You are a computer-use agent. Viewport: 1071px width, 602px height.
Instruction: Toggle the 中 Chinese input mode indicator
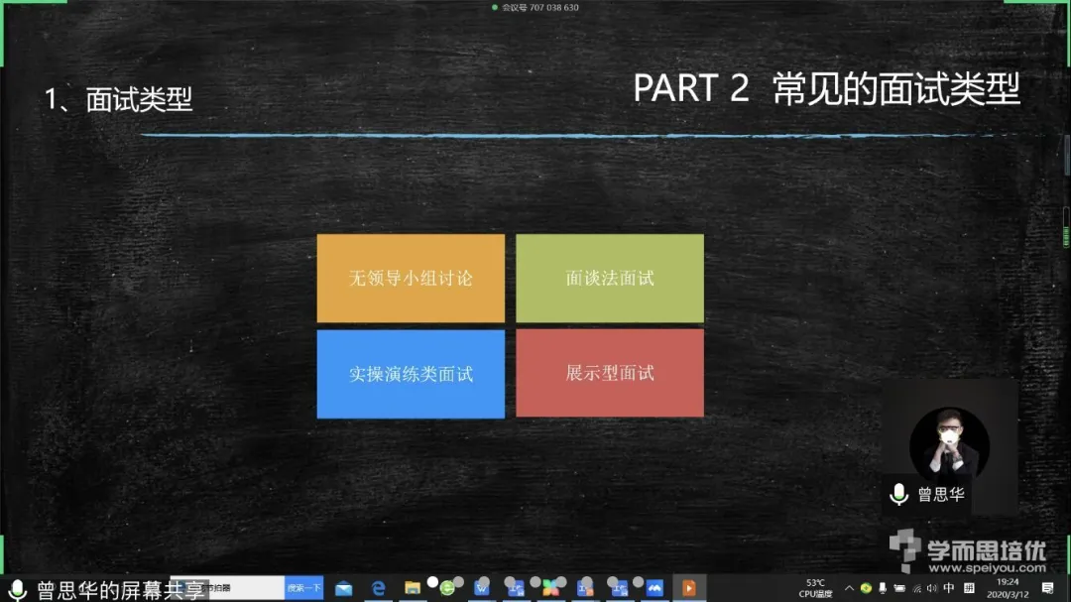tap(949, 588)
